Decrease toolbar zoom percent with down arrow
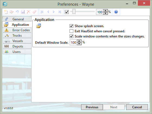The image size is (152, 114). [x=106, y=13]
